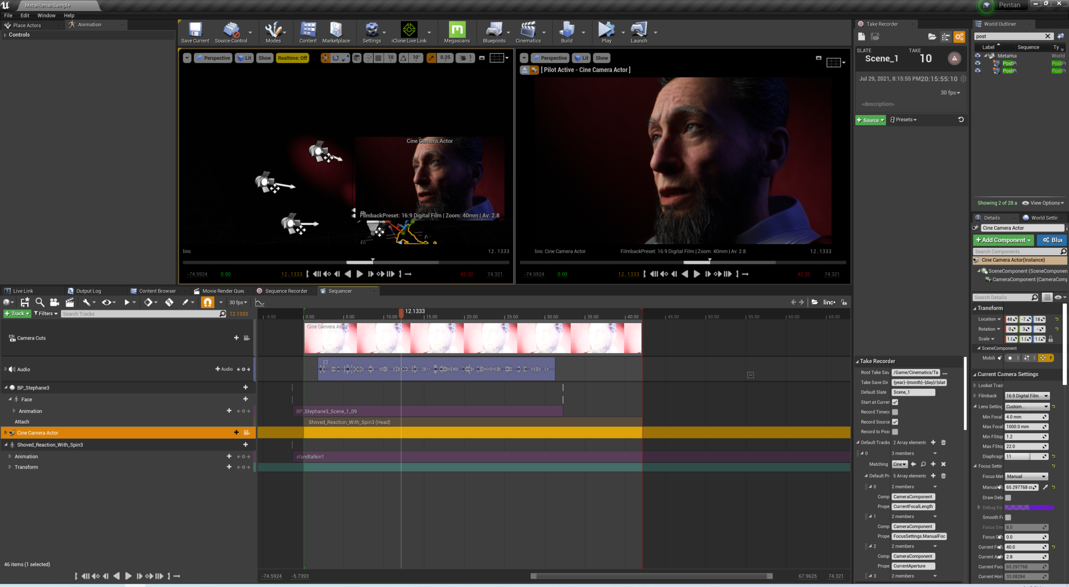1069x587 pixels.
Task: Open the File menu
Action: (8, 15)
